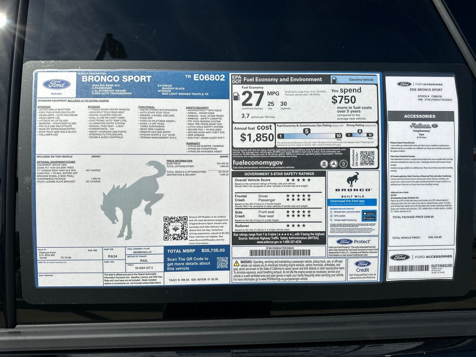
Task: Click the Vehicle Health Monitoring icon
Action: [x=331, y=220]
